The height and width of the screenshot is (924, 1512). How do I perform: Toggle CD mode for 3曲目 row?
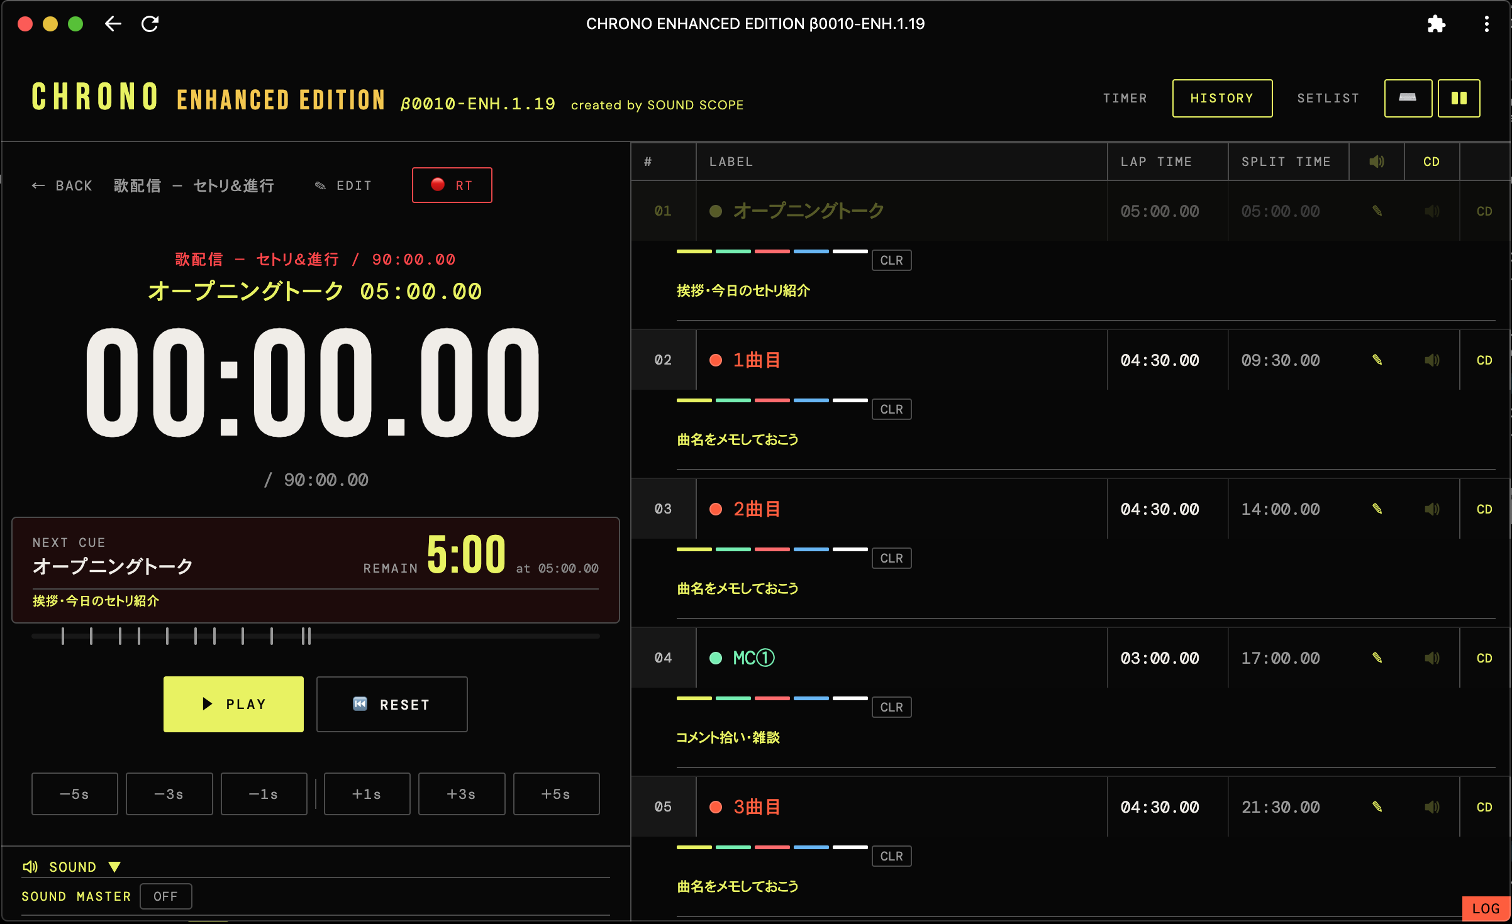click(1484, 806)
